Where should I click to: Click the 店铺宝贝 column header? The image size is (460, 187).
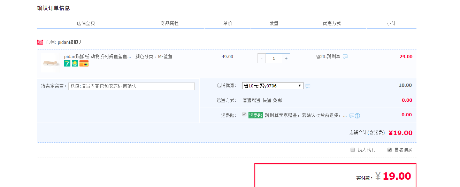coord(86,23)
